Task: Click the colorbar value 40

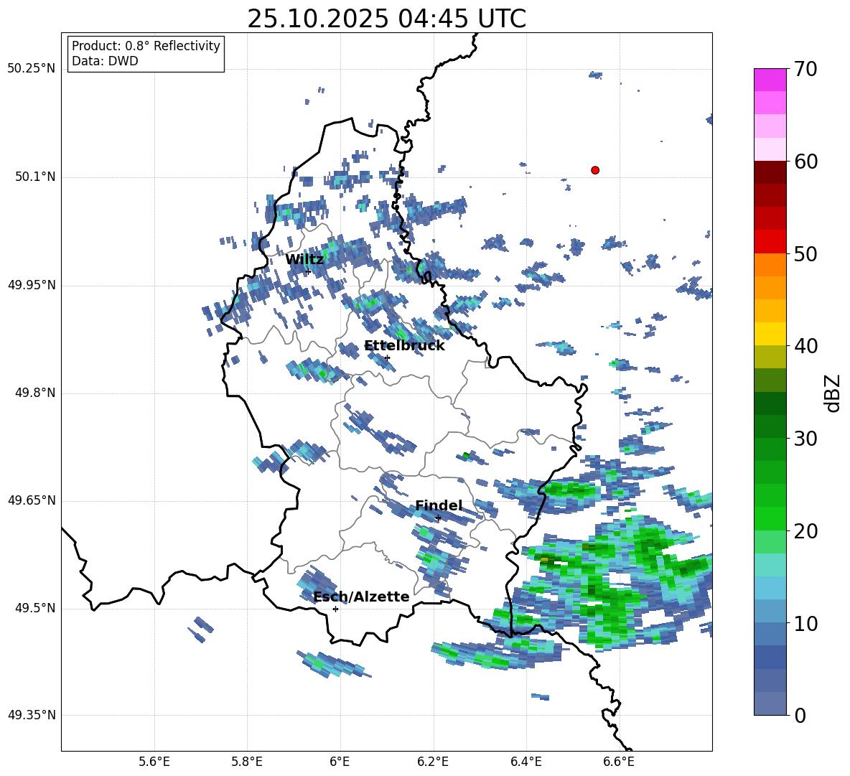Action: click(805, 346)
